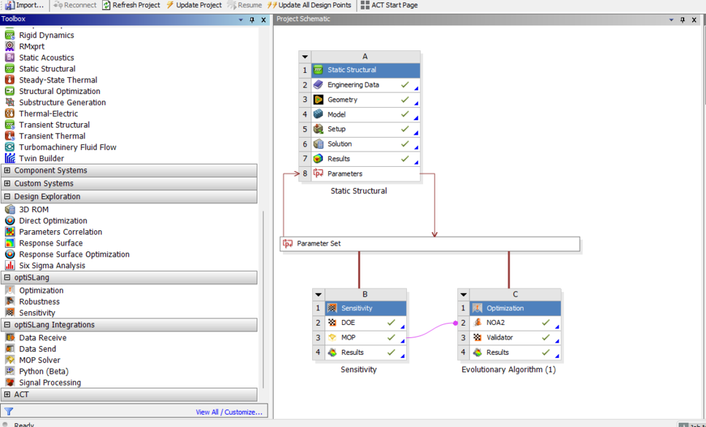Select the Direct Optimization icon

point(9,221)
